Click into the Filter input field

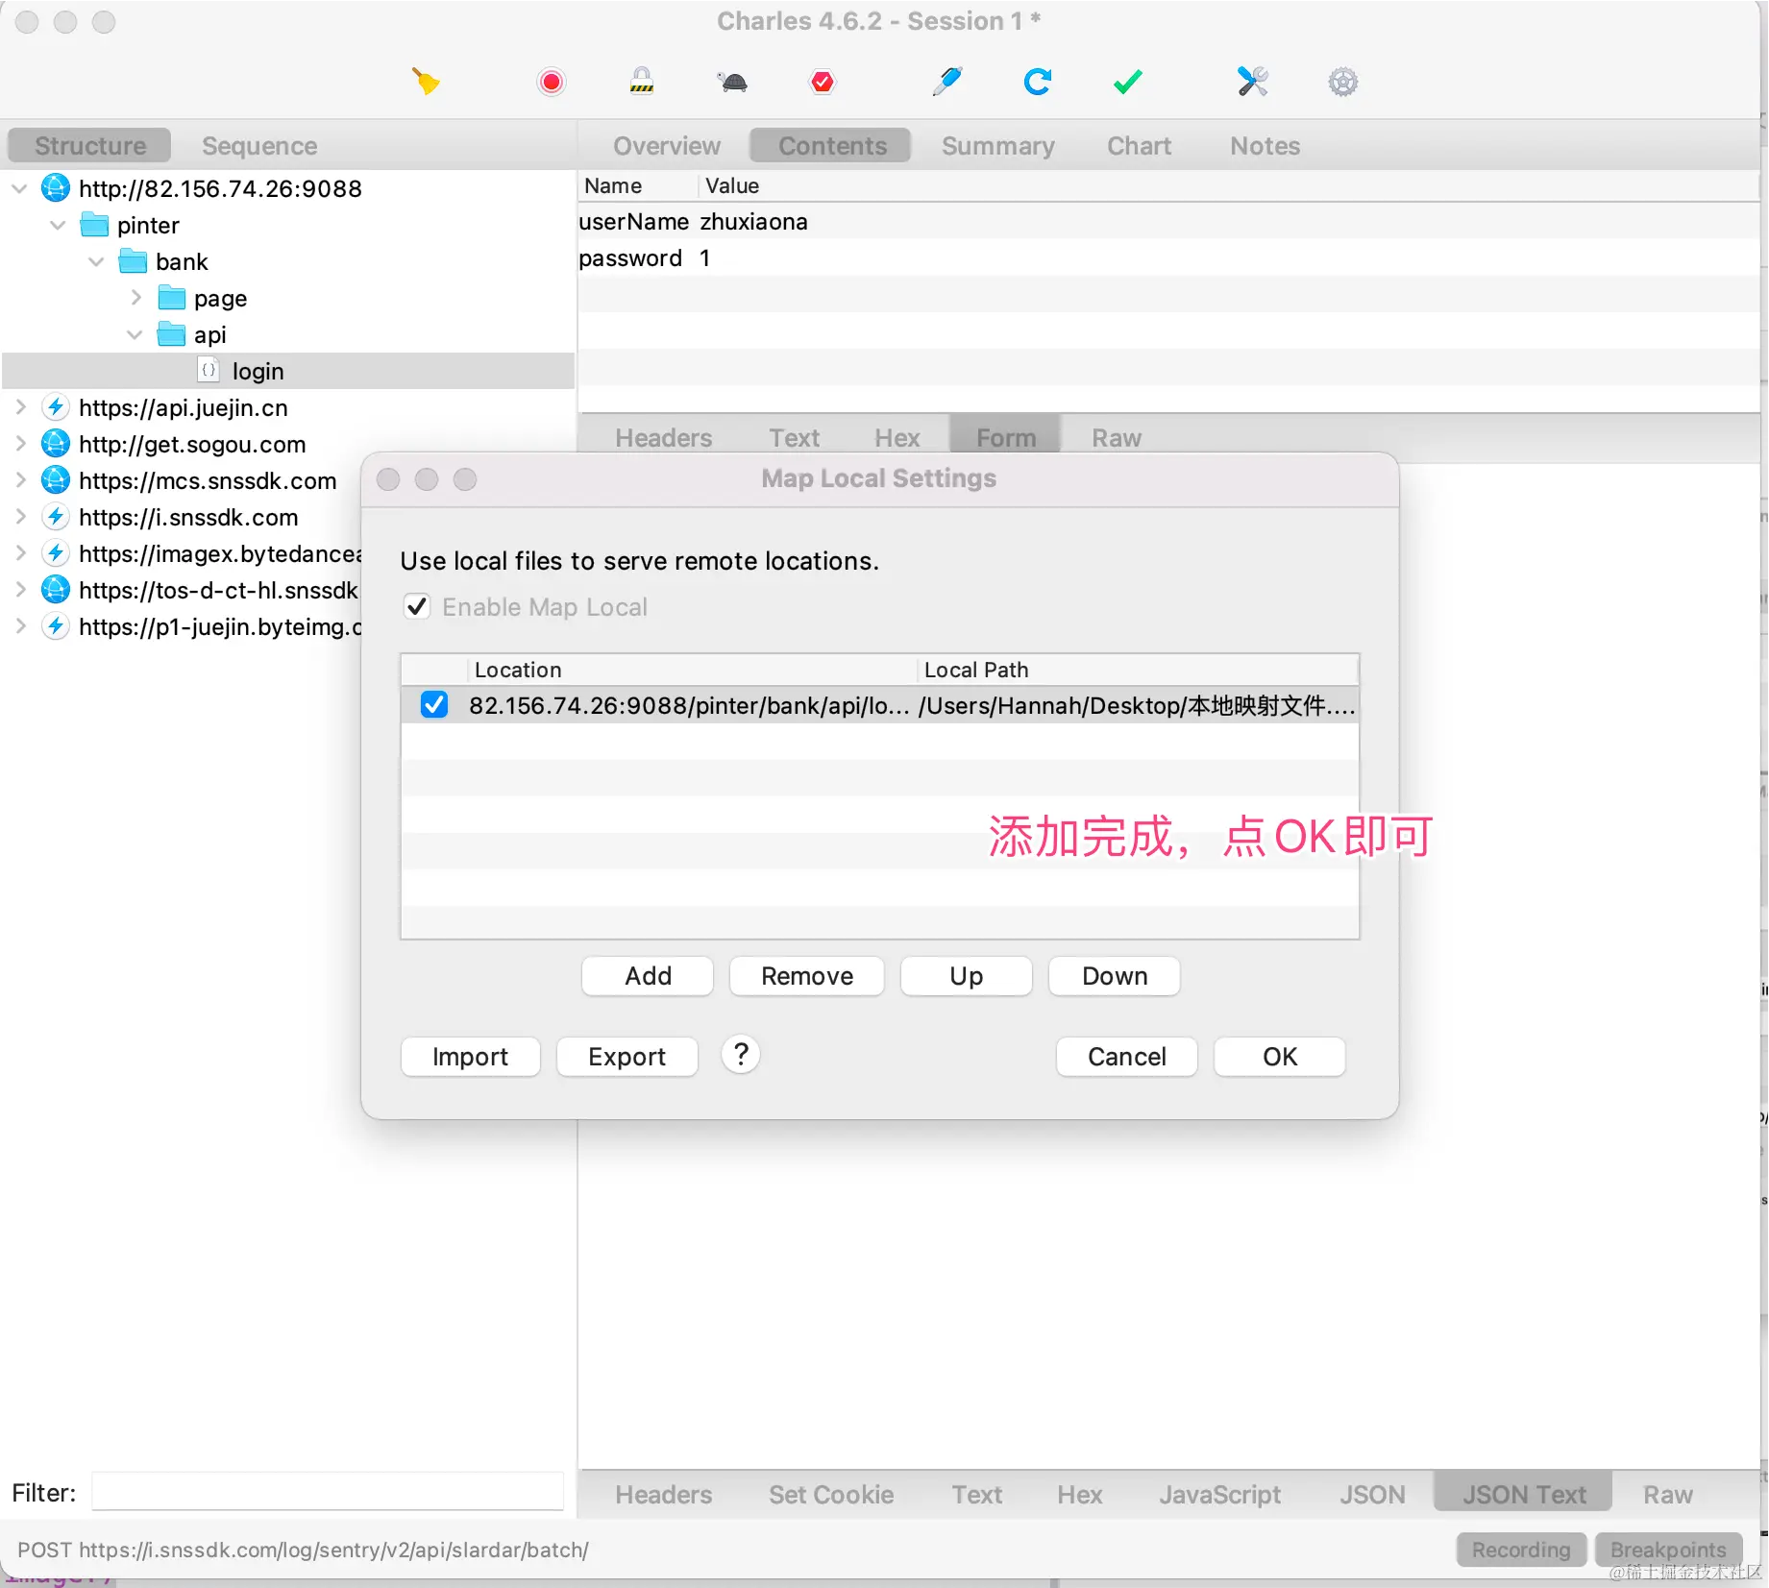click(328, 1492)
